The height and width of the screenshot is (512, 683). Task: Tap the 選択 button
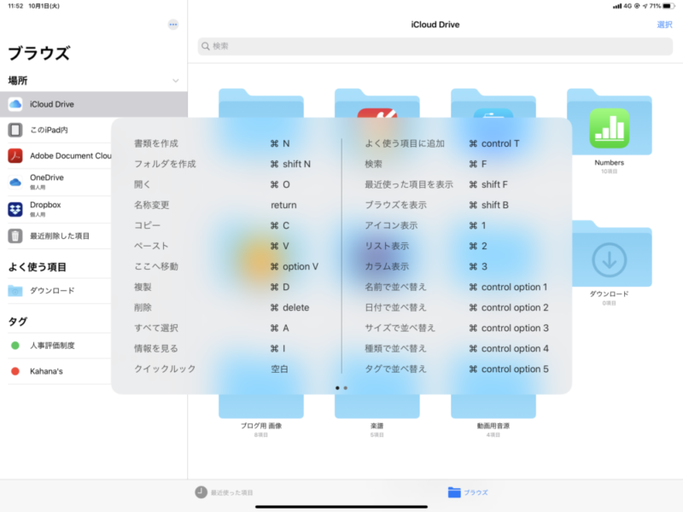tap(664, 25)
